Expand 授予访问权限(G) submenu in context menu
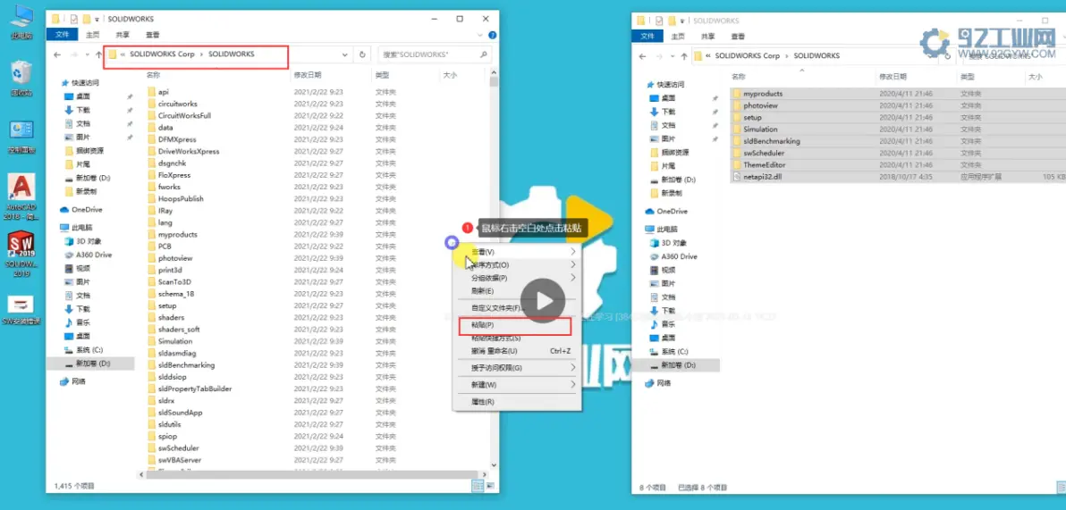Viewport: 1066px width, 510px height. [573, 367]
